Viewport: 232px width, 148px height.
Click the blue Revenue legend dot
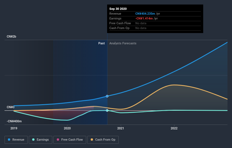coord(9,140)
